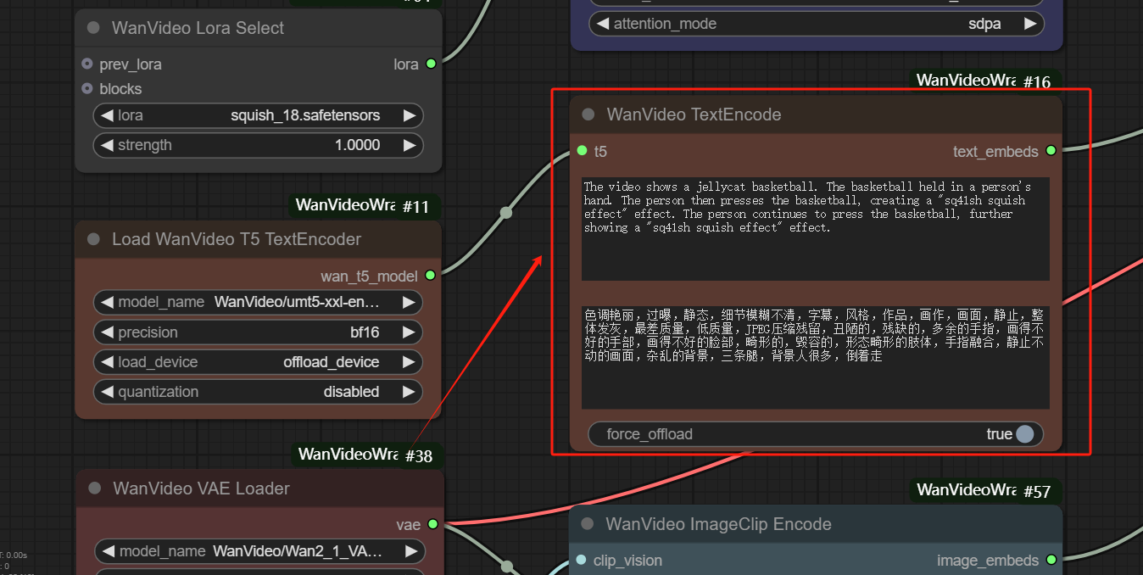1143x575 pixels.
Task: Click the jellycat basketball positive prompt box
Action: point(816,229)
